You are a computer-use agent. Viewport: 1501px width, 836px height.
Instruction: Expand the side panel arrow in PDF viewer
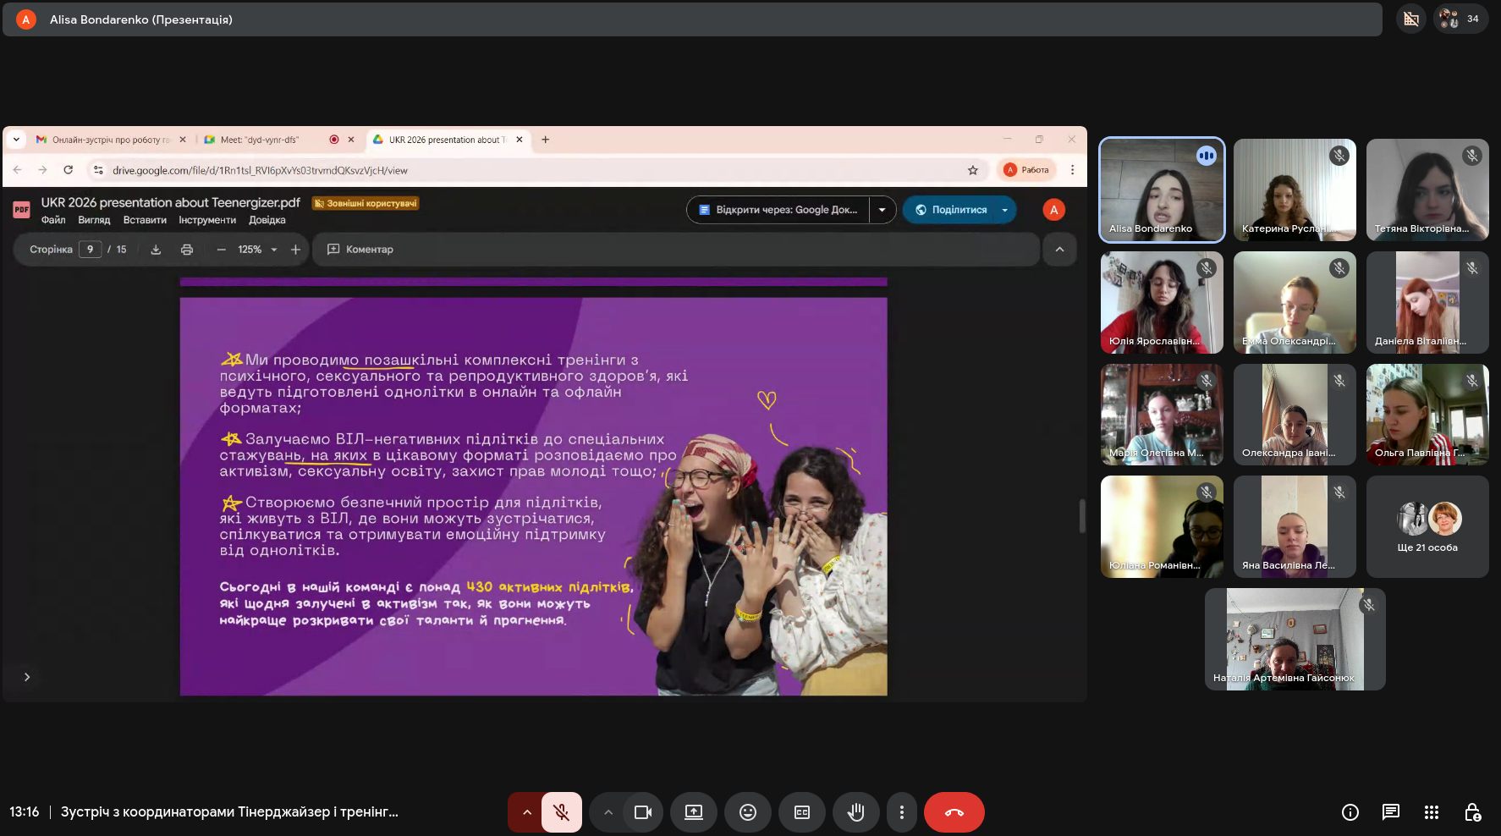27,677
